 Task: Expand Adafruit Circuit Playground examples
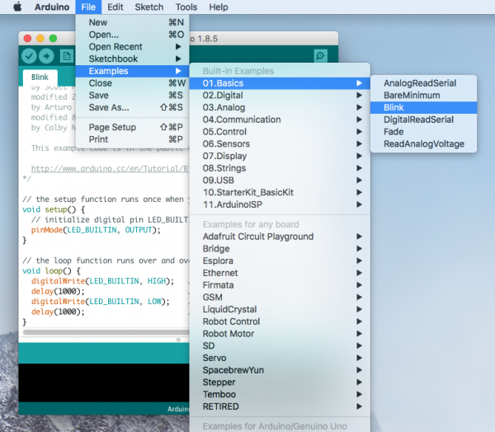coord(280,237)
